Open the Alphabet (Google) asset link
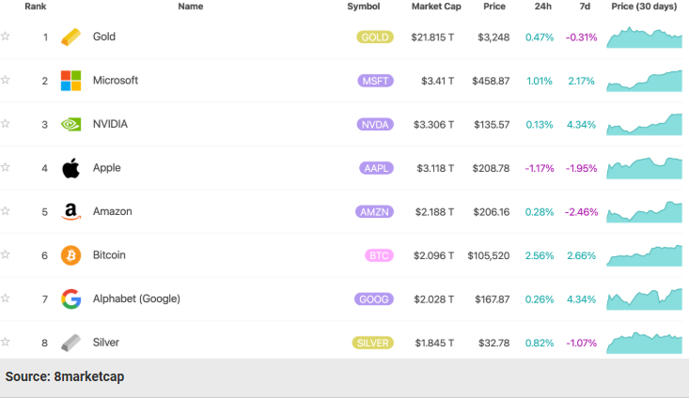The width and height of the screenshot is (689, 398). pos(136,298)
